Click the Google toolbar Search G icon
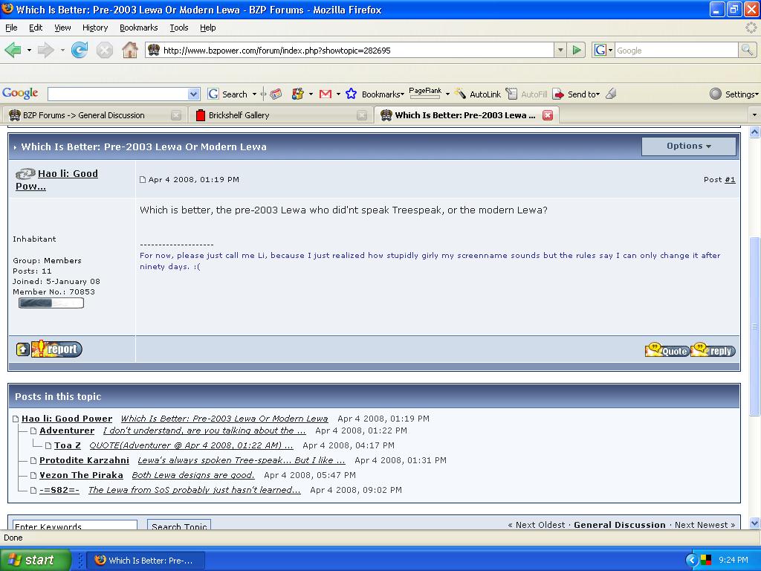This screenshot has height=571, width=761. [x=213, y=94]
